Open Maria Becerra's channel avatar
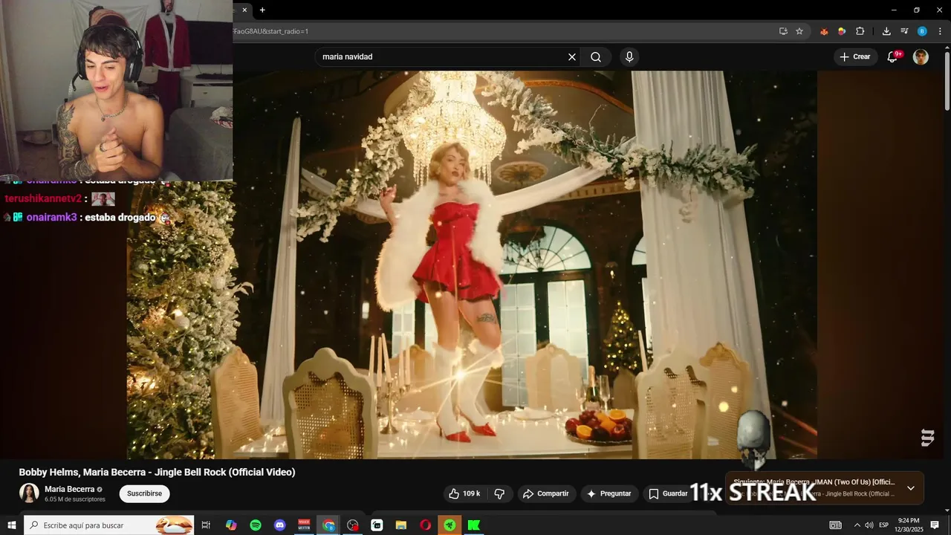 tap(29, 493)
